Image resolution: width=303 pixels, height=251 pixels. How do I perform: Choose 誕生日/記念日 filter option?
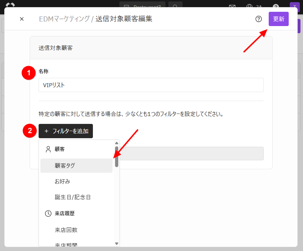76,197
